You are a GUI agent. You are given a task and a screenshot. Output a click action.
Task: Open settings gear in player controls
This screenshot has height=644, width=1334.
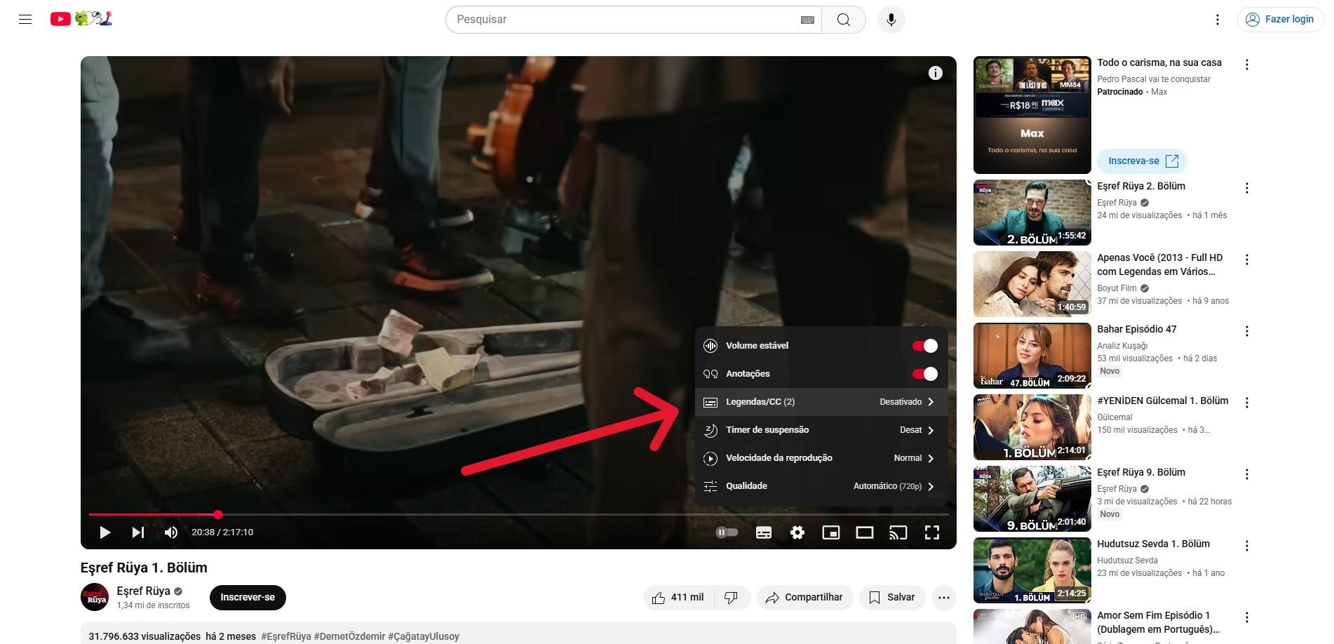point(797,532)
